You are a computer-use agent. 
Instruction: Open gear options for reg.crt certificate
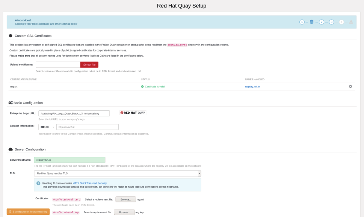[x=350, y=86]
